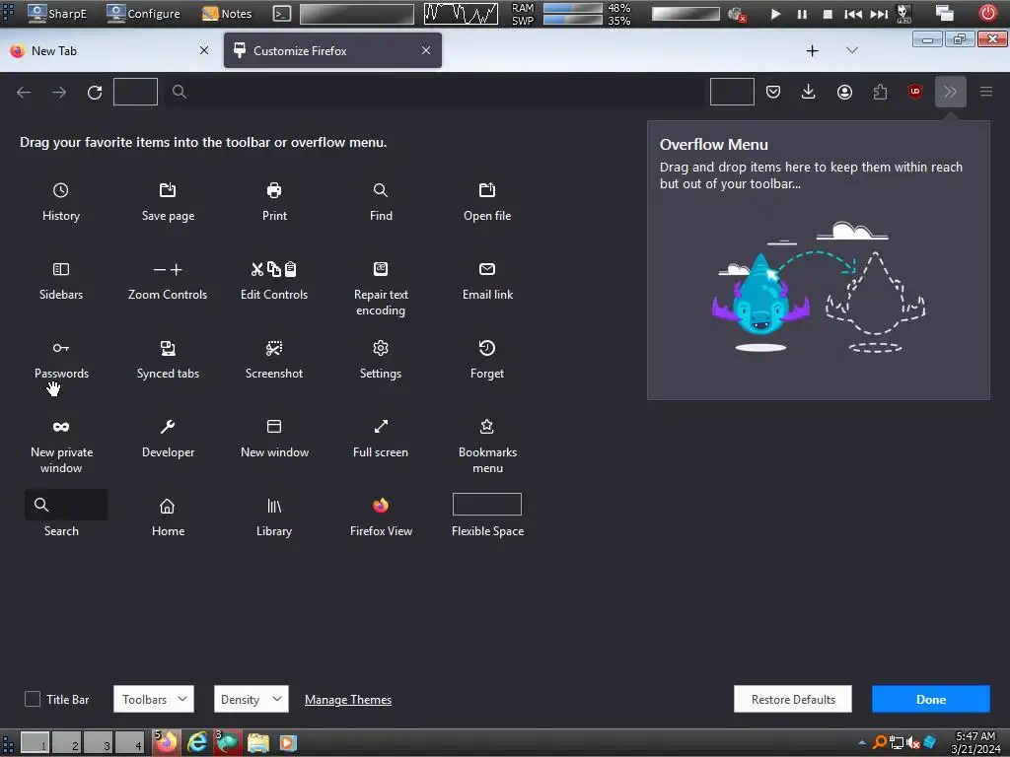Select the Zoom Controls item
The height and width of the screenshot is (757, 1010).
point(168,281)
